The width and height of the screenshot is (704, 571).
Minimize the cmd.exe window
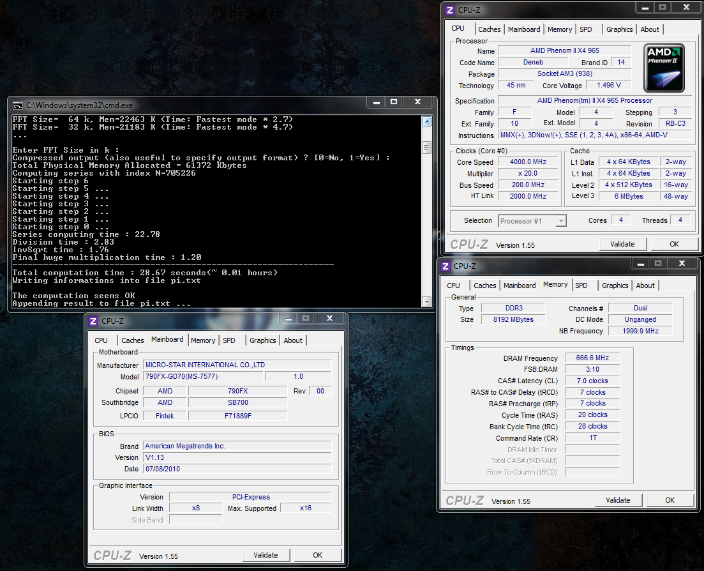coord(377,102)
